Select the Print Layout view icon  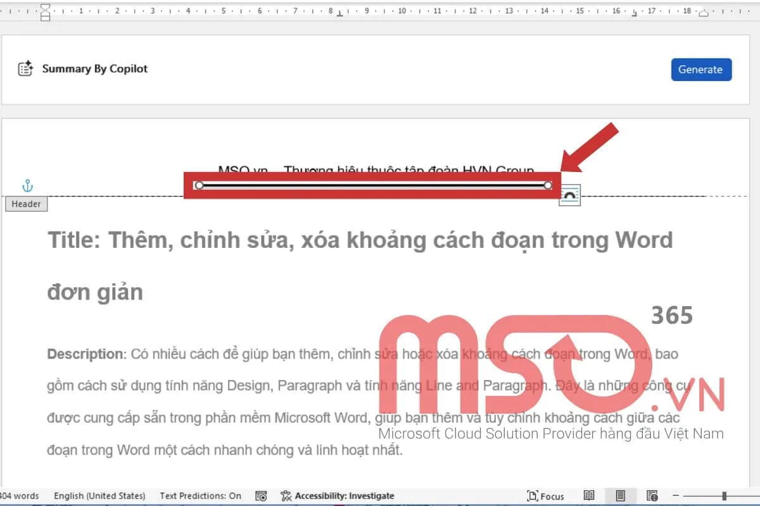(621, 496)
